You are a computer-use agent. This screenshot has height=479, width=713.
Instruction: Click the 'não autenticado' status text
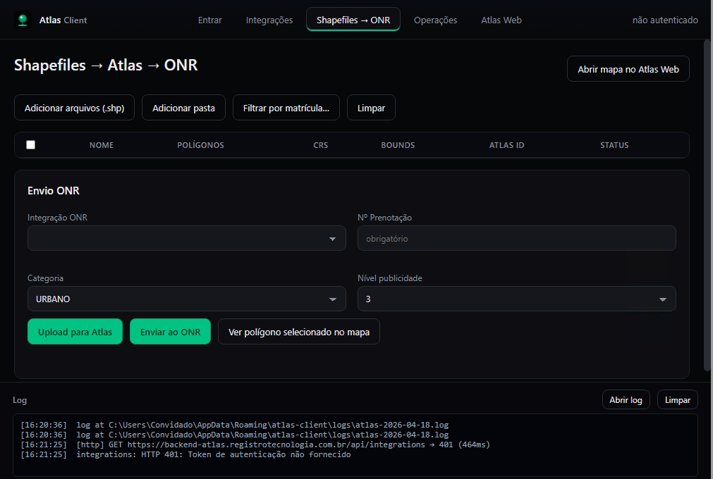pyautogui.click(x=665, y=20)
